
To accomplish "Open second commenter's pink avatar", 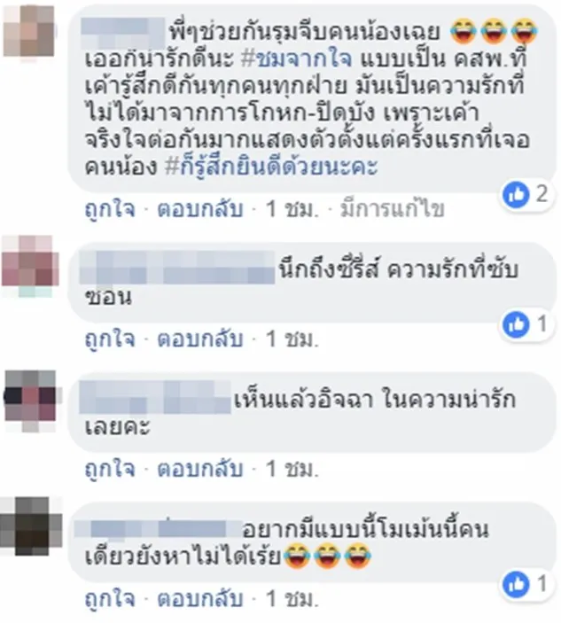I will tap(30, 265).
